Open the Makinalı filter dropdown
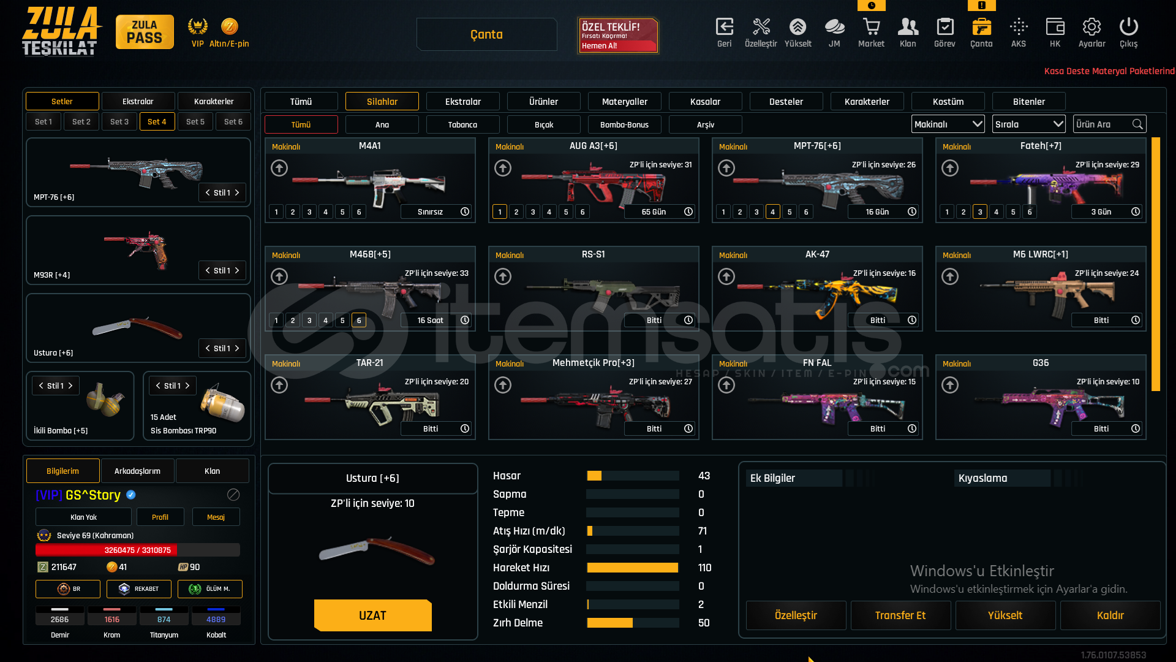Screen dimensions: 1176x662 (x=948, y=124)
